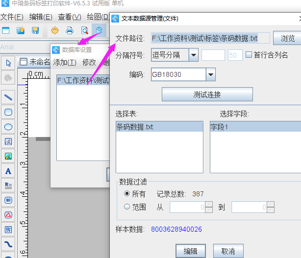Viewport: 301px width, 258px height.
Task: Select the Curve drawing tool
Action: pyautogui.click(x=8, y=244)
